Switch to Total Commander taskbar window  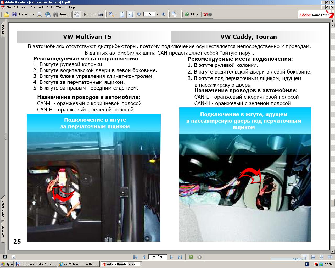[36, 264]
